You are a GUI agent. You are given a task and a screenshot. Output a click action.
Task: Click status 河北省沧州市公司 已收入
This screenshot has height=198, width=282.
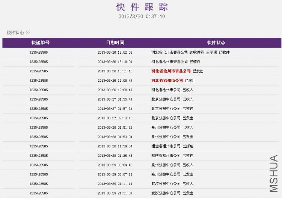point(172,90)
